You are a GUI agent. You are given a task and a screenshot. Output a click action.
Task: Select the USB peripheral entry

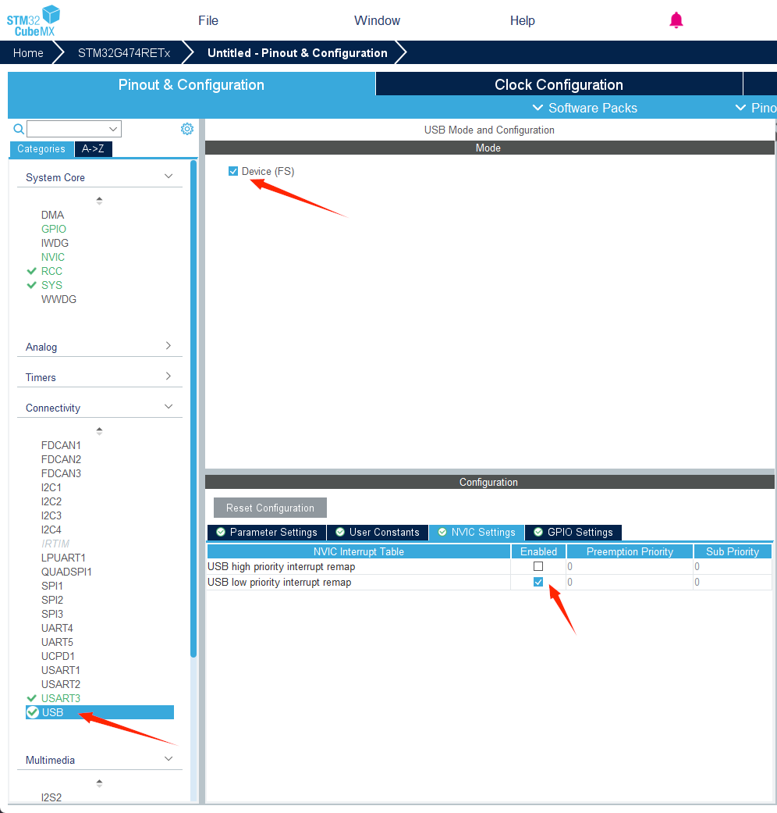coord(99,712)
